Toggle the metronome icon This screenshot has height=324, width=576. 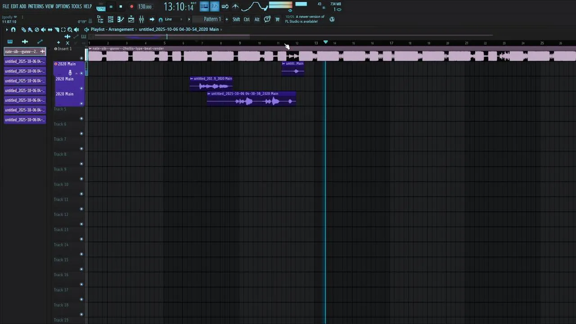[235, 6]
